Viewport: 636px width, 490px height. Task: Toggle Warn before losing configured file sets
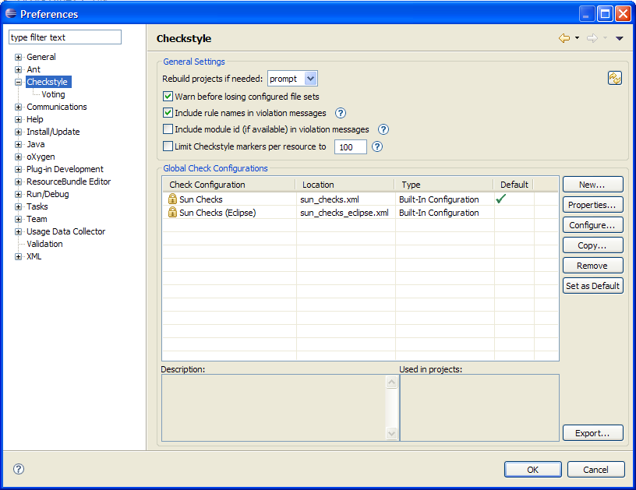(168, 96)
